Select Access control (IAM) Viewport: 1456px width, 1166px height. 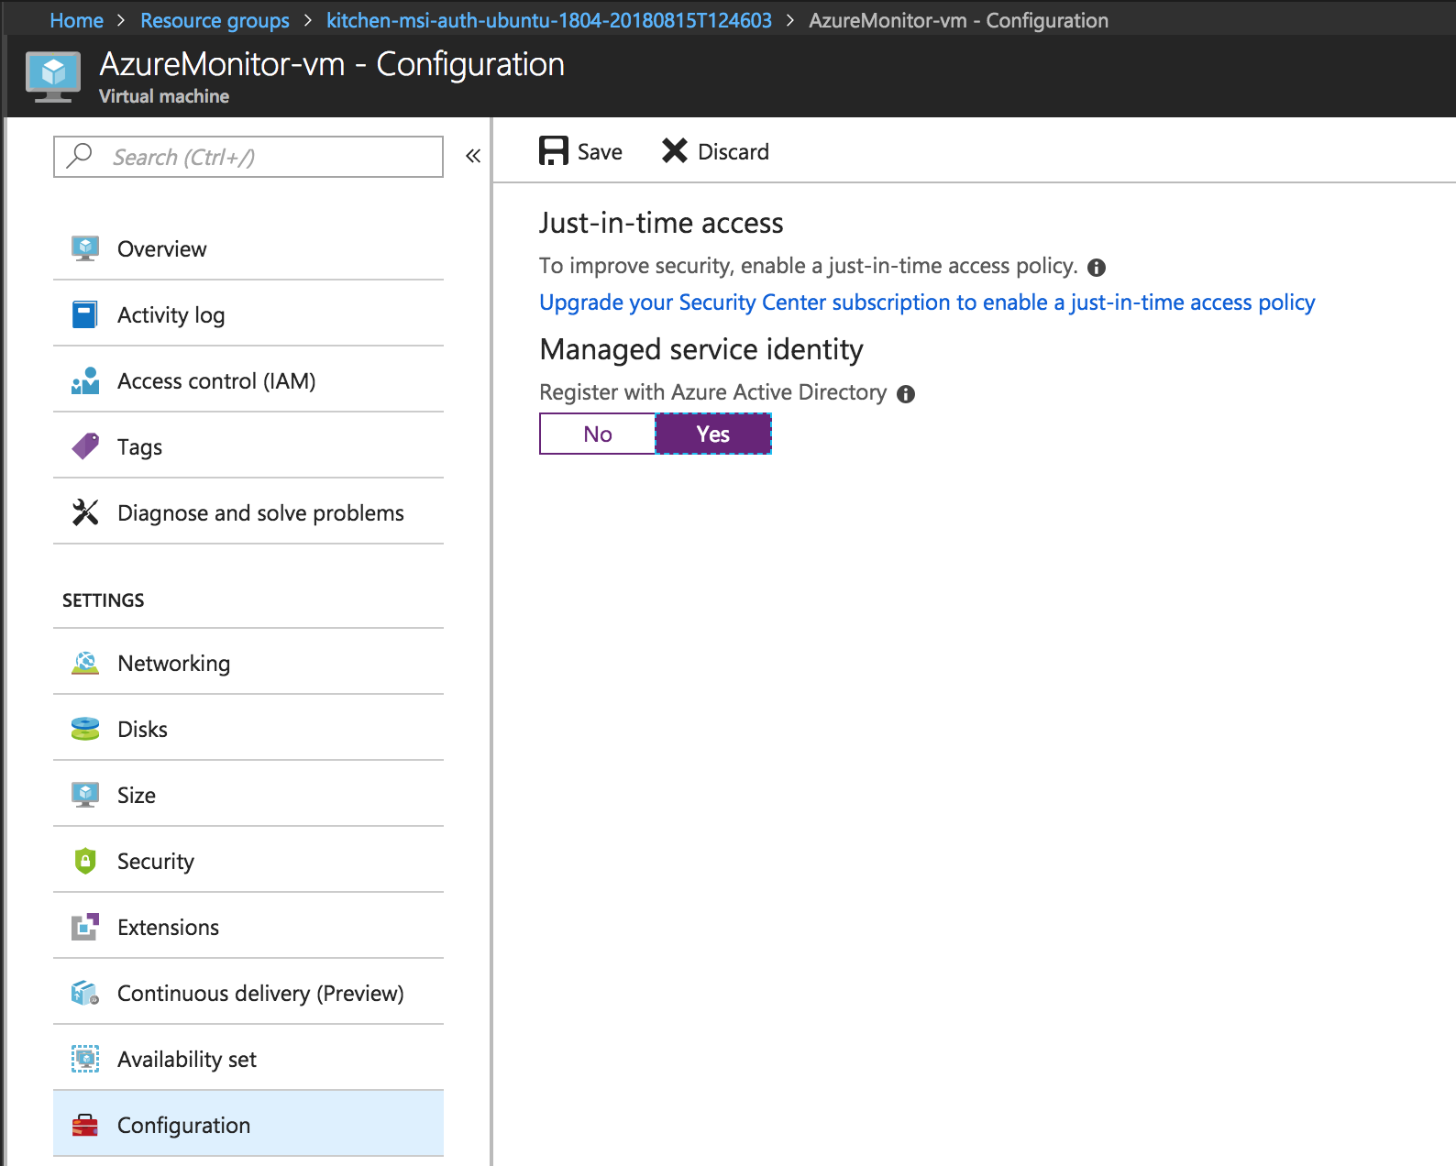216,380
